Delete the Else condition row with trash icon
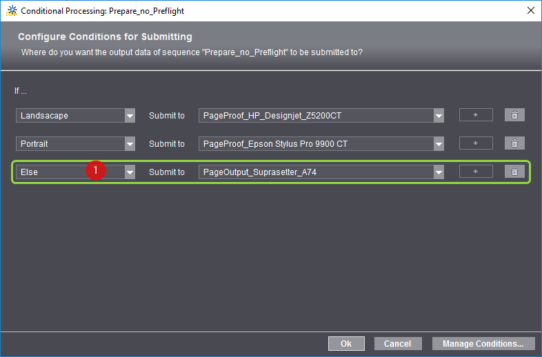Viewport: 542px width, 357px height. click(x=514, y=172)
